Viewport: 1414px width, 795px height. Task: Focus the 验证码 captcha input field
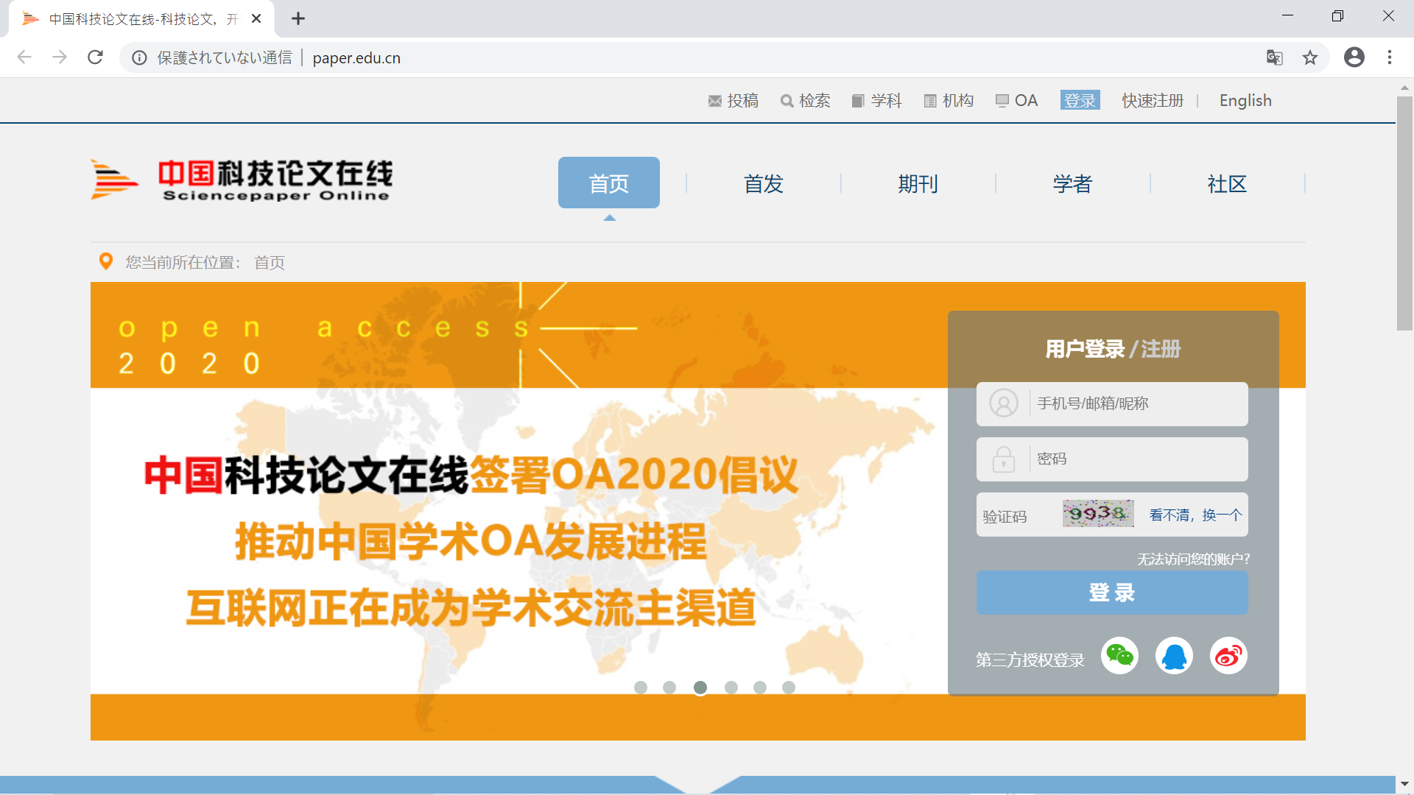pyautogui.click(x=1019, y=515)
